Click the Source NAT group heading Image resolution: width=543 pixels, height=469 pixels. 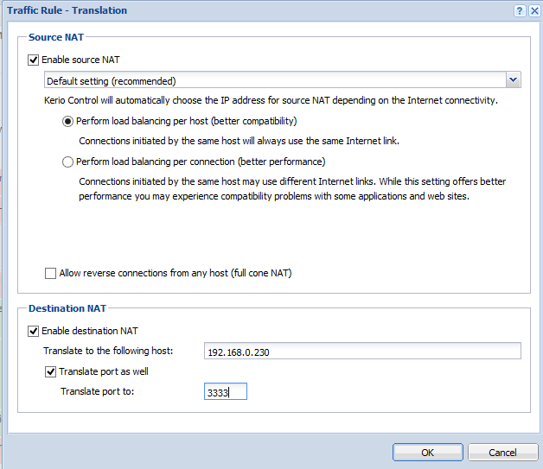point(56,37)
